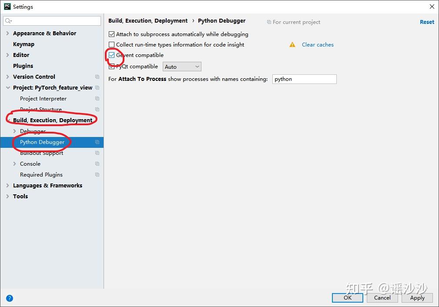Click the settings marker beside Version Control

96,77
